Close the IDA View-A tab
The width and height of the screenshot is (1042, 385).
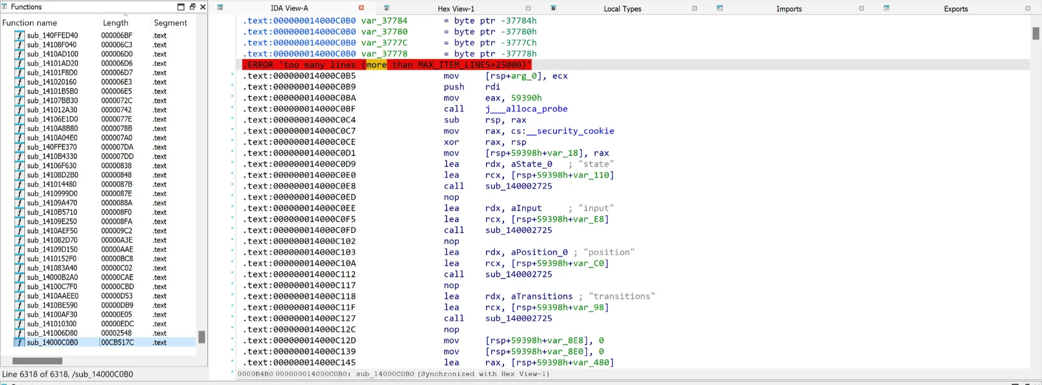(361, 8)
